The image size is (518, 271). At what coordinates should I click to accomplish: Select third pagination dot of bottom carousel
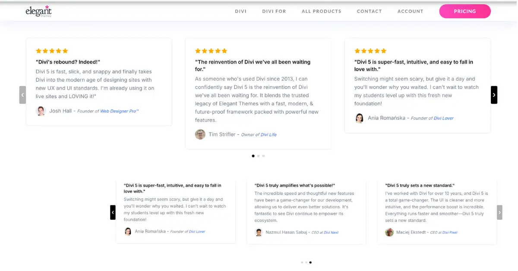point(310,262)
